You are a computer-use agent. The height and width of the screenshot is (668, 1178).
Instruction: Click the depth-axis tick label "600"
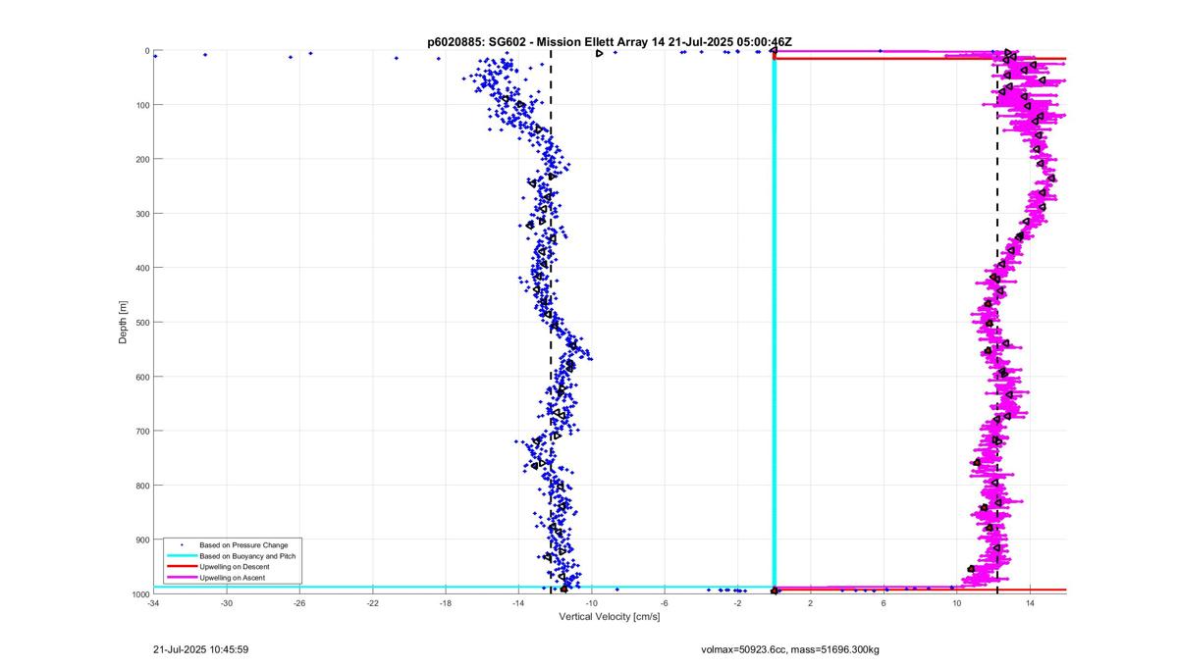tap(142, 377)
